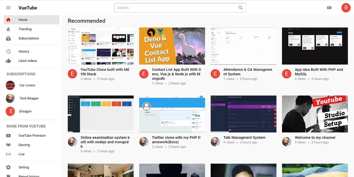Image resolution: width=354 pixels, height=177 pixels.
Task: Open the R user avatar menu
Action: pyautogui.click(x=346, y=8)
